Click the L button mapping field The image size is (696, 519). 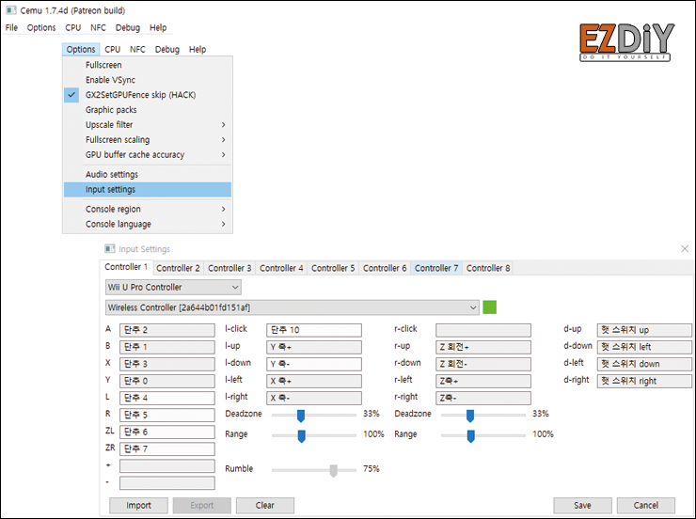pos(167,398)
